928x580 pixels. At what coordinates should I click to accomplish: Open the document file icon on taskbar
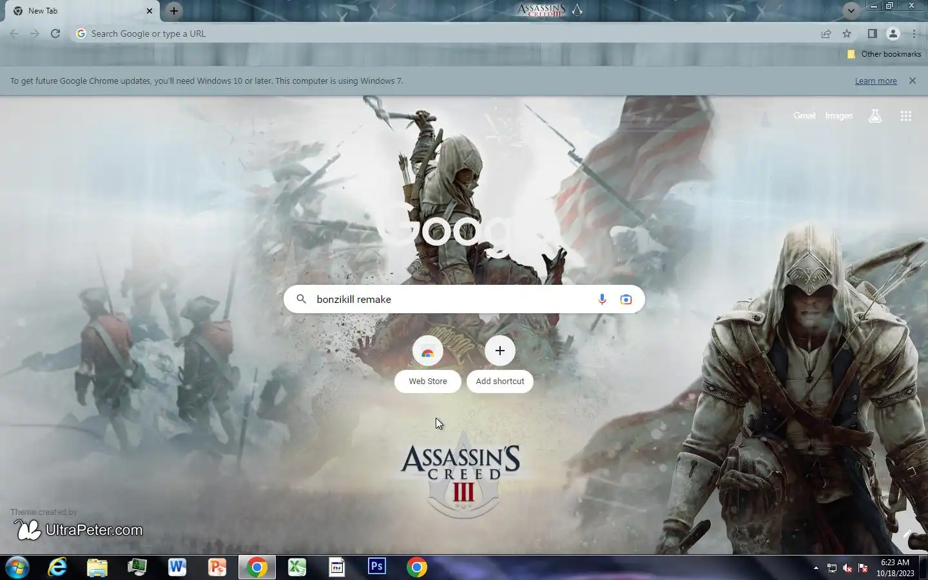pos(337,567)
